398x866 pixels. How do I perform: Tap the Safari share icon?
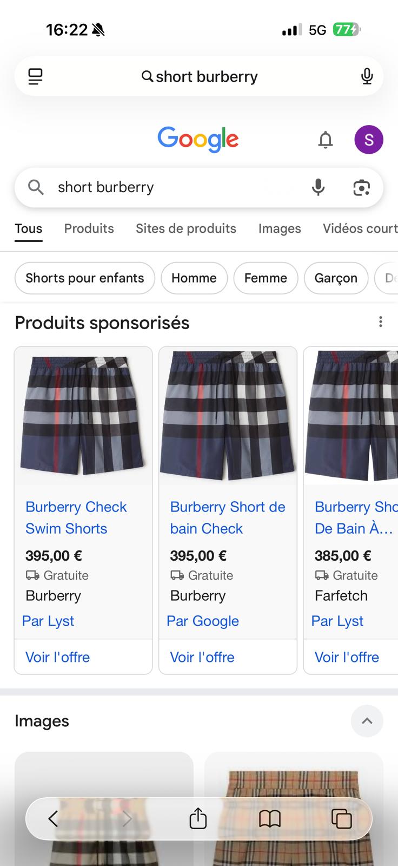[x=198, y=818]
